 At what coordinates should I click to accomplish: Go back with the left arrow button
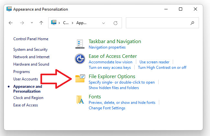(x=11, y=23)
